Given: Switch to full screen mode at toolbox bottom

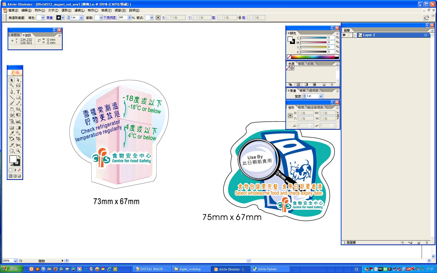Looking at the screenshot, I should pyautogui.click(x=19, y=176).
